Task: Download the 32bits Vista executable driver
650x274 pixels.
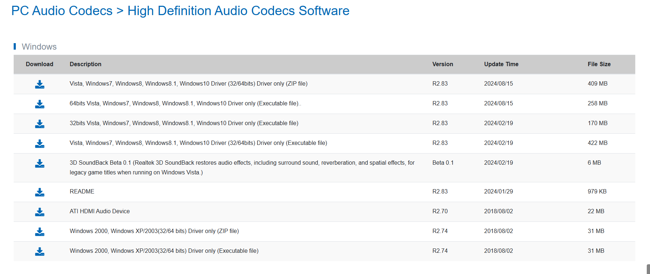Action: click(x=40, y=124)
